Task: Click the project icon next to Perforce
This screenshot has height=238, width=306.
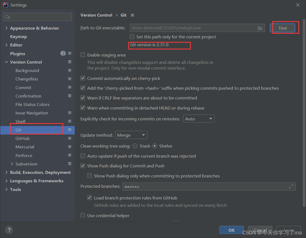Action: click(x=70, y=155)
